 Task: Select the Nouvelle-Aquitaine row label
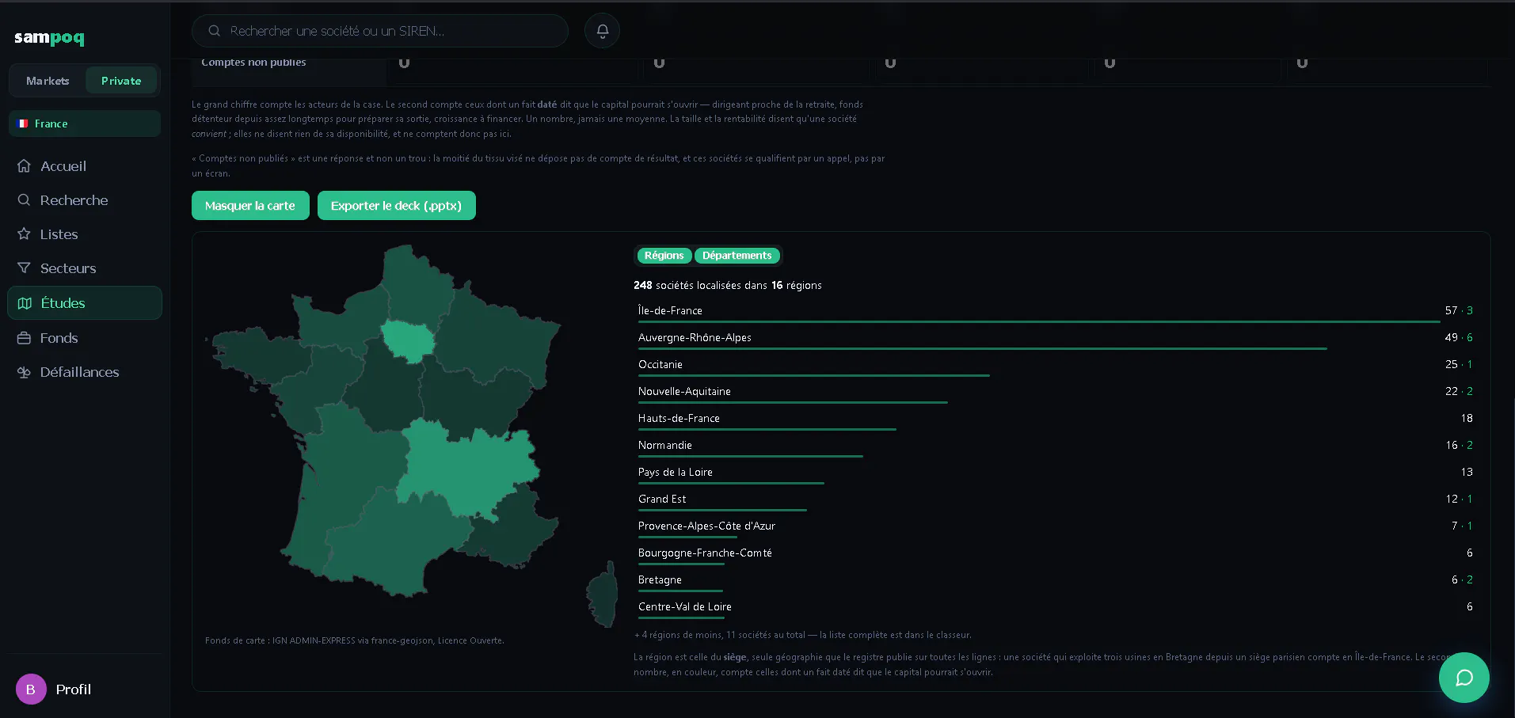click(x=684, y=391)
